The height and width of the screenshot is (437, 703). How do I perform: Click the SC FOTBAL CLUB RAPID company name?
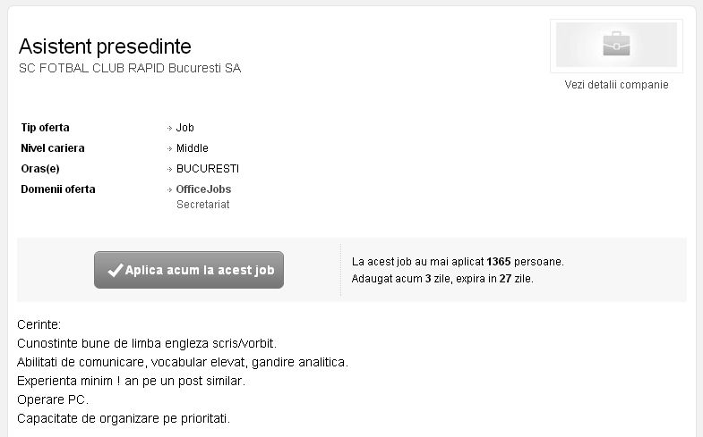130,68
